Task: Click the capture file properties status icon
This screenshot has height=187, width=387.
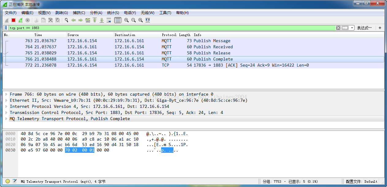Action: pos(14,181)
